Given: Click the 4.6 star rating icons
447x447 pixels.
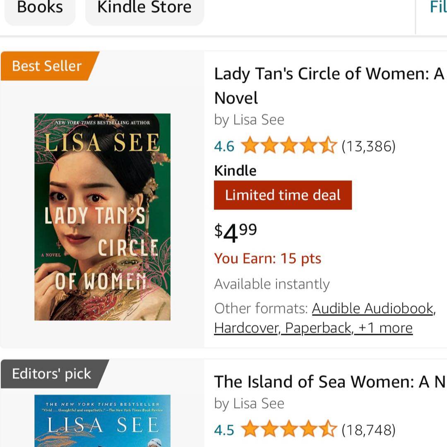Looking at the screenshot, I should click(288, 146).
